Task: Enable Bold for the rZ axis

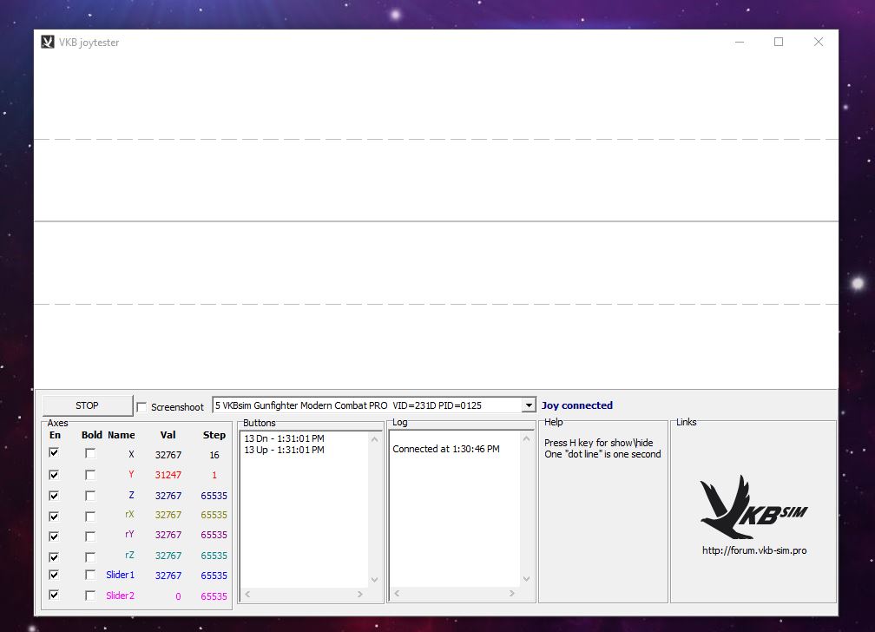Action: [x=90, y=557]
